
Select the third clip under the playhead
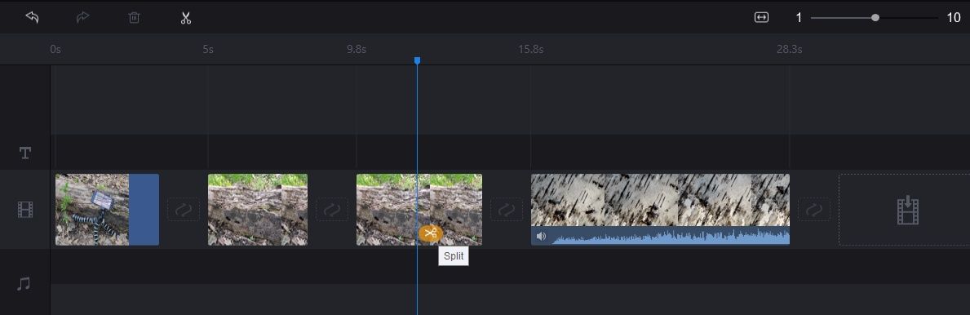[x=419, y=209]
